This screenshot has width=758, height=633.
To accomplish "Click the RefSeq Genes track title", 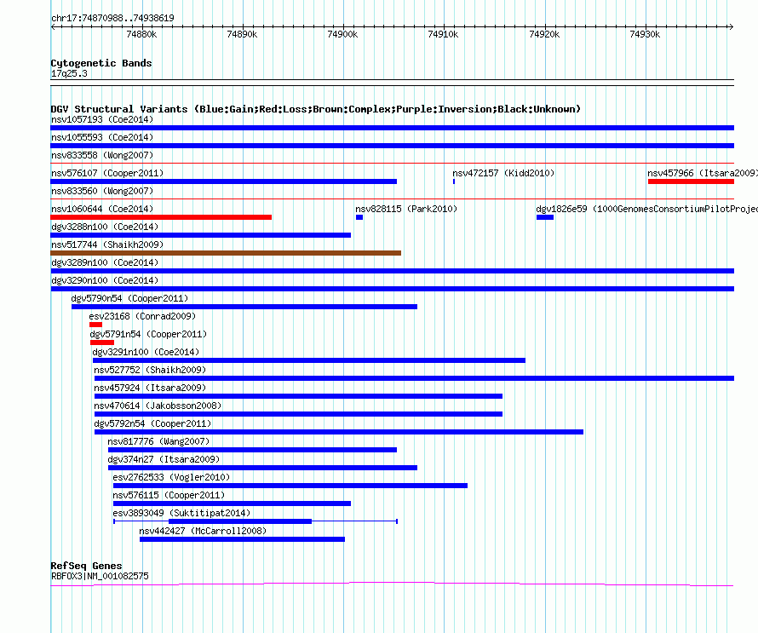I will coord(87,566).
